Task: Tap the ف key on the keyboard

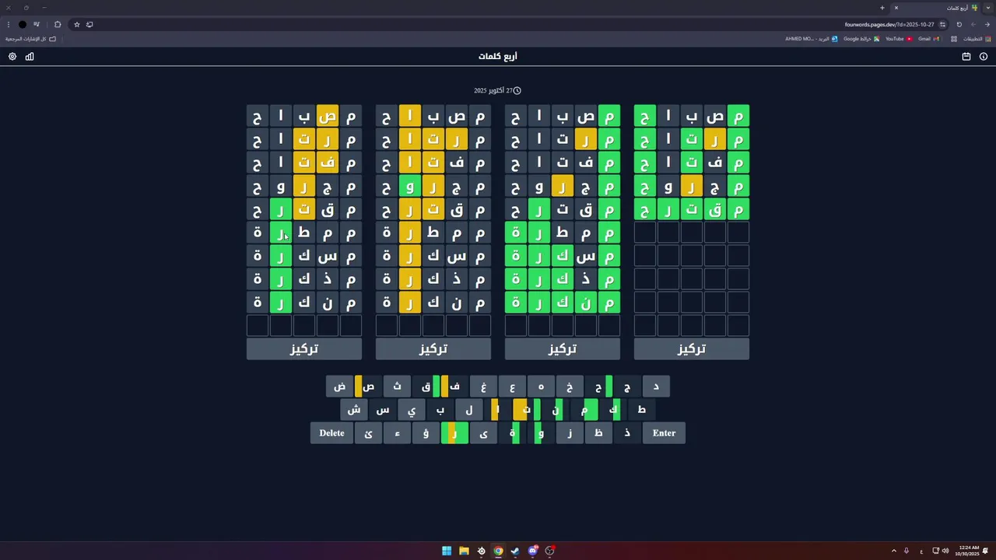Action: click(x=454, y=387)
